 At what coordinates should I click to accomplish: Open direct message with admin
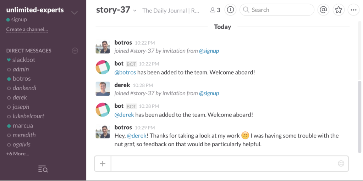click(21, 69)
